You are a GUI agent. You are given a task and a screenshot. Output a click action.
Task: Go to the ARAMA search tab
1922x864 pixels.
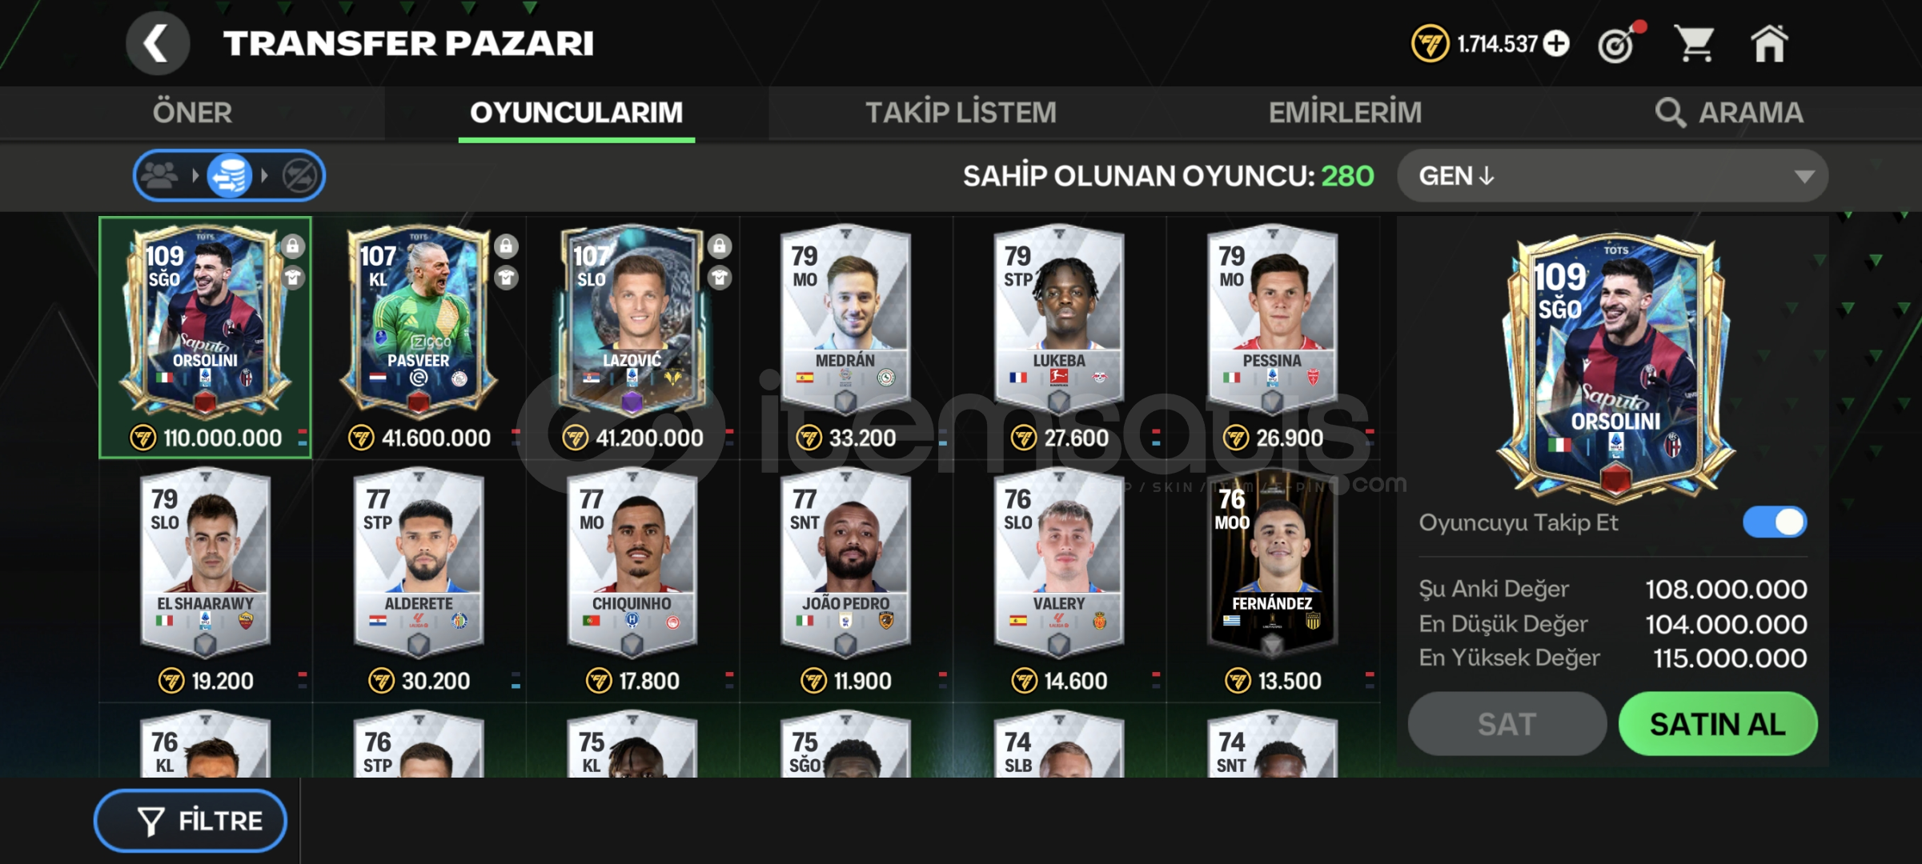click(1729, 113)
